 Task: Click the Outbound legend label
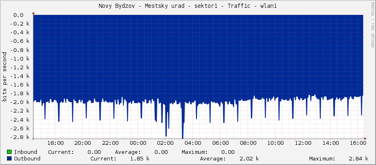coord(27,158)
